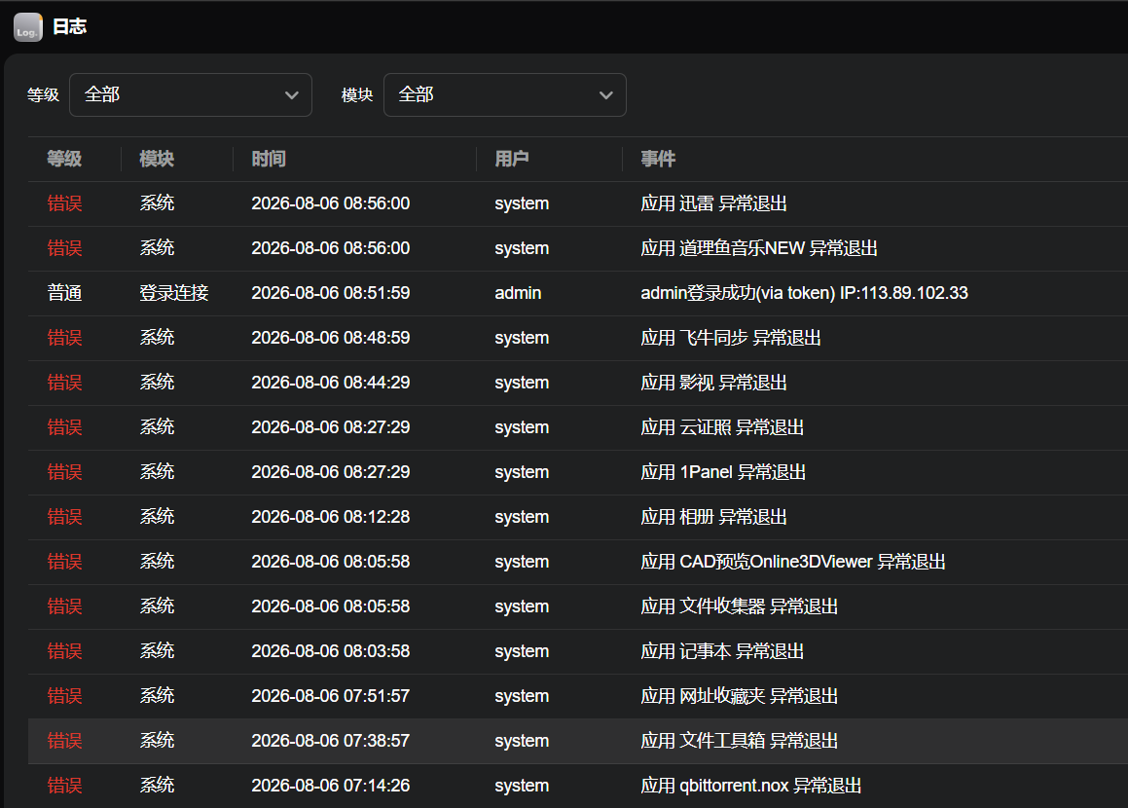Image resolution: width=1128 pixels, height=808 pixels.
Task: Click the chevron arrow in 等级 dropdown
Action: [291, 95]
